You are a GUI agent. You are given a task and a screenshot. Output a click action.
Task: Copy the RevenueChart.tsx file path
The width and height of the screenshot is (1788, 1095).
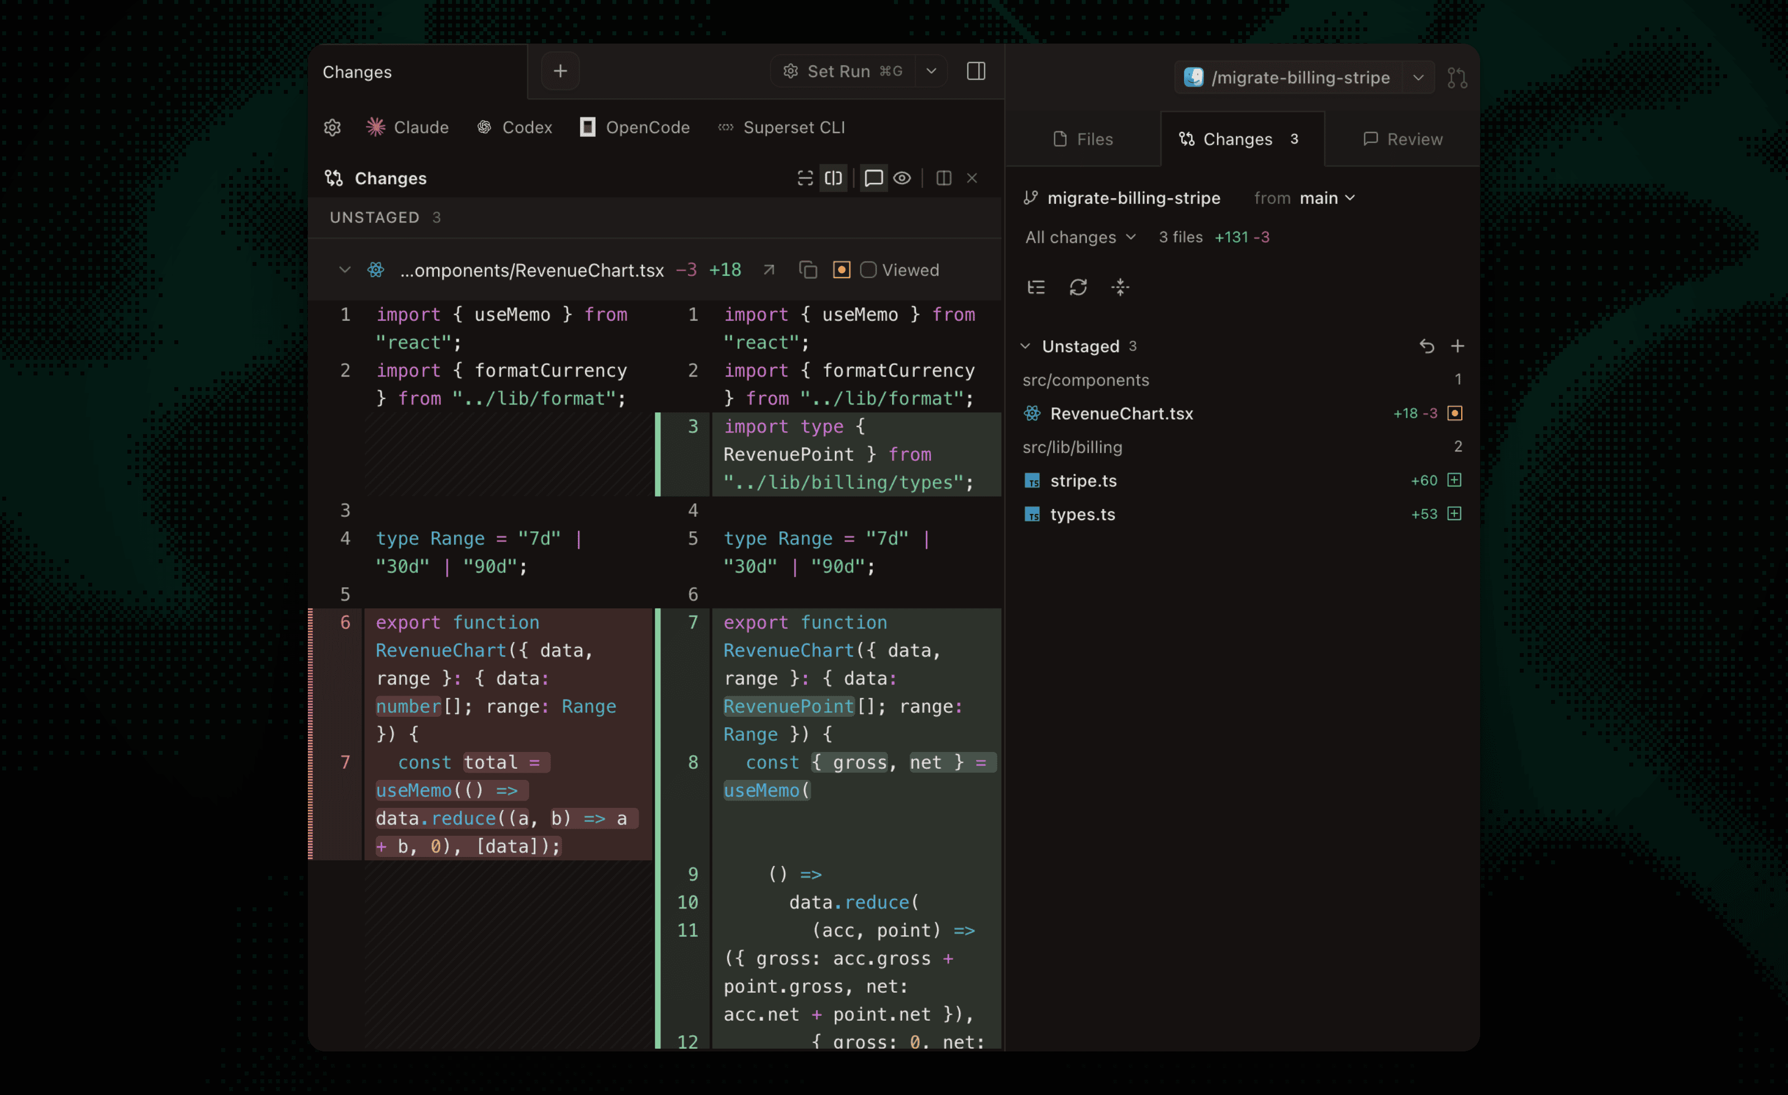pos(807,270)
